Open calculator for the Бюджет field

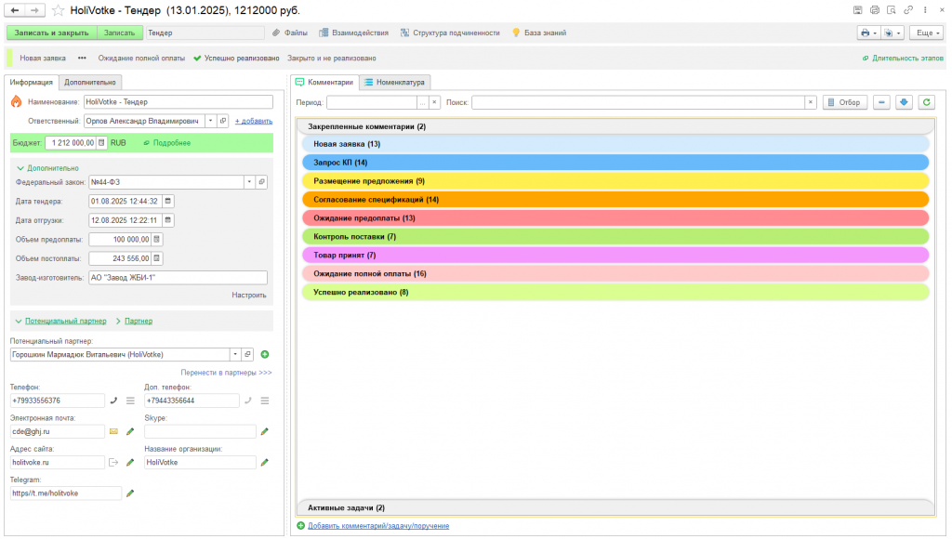tap(101, 142)
